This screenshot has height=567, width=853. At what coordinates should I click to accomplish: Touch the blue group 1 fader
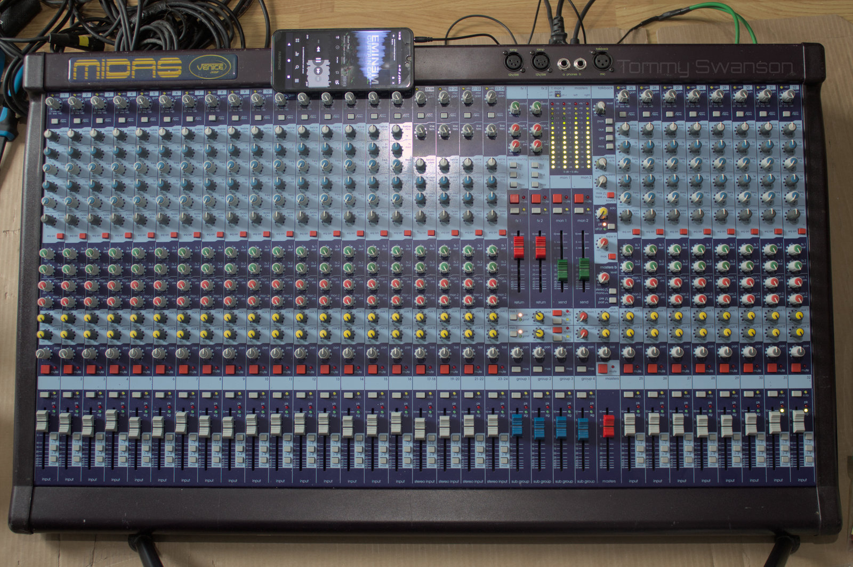(517, 426)
